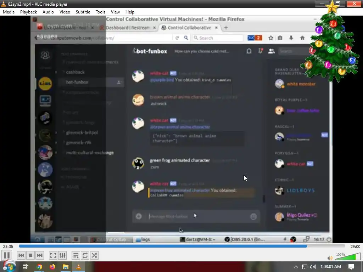Click the dartz@VM-3 terminal taskbar item
363x272 pixels.
[198, 239]
